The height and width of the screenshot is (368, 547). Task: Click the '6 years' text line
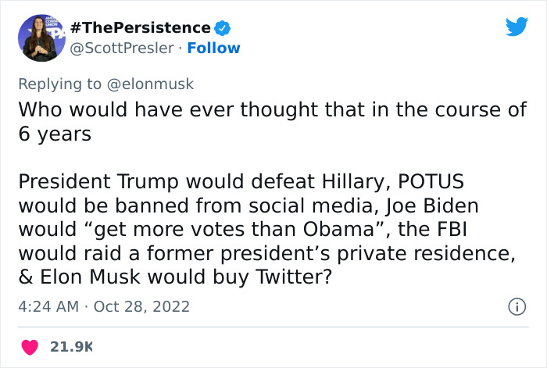(x=55, y=134)
